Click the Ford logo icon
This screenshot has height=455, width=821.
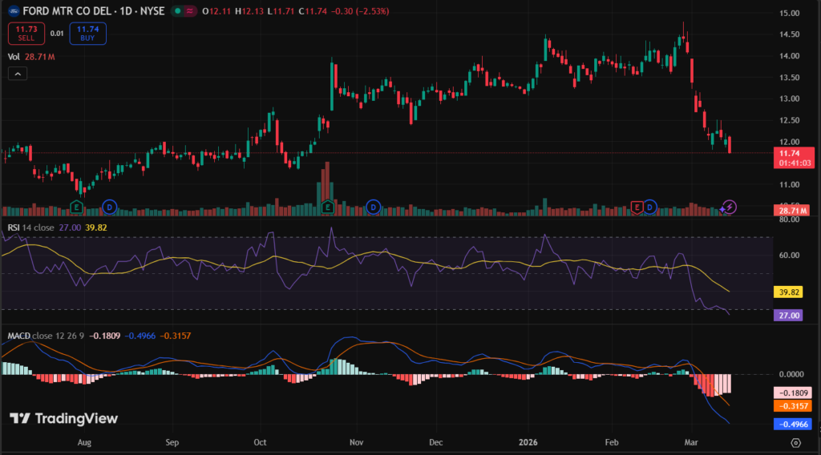click(x=13, y=11)
